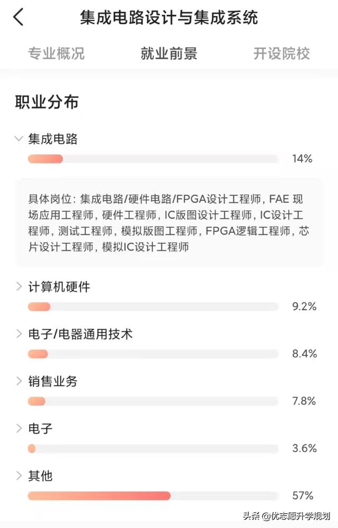Tap the 计算机硬件 category label

point(59,287)
